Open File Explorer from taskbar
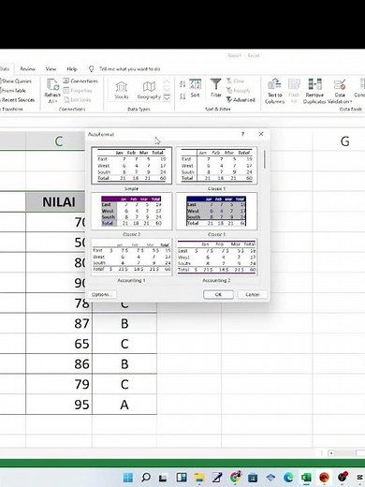The image size is (365, 487). pos(199,478)
